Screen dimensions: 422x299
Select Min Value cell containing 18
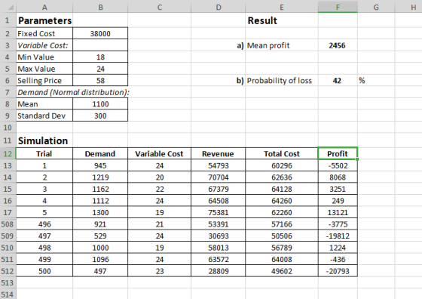click(100, 57)
